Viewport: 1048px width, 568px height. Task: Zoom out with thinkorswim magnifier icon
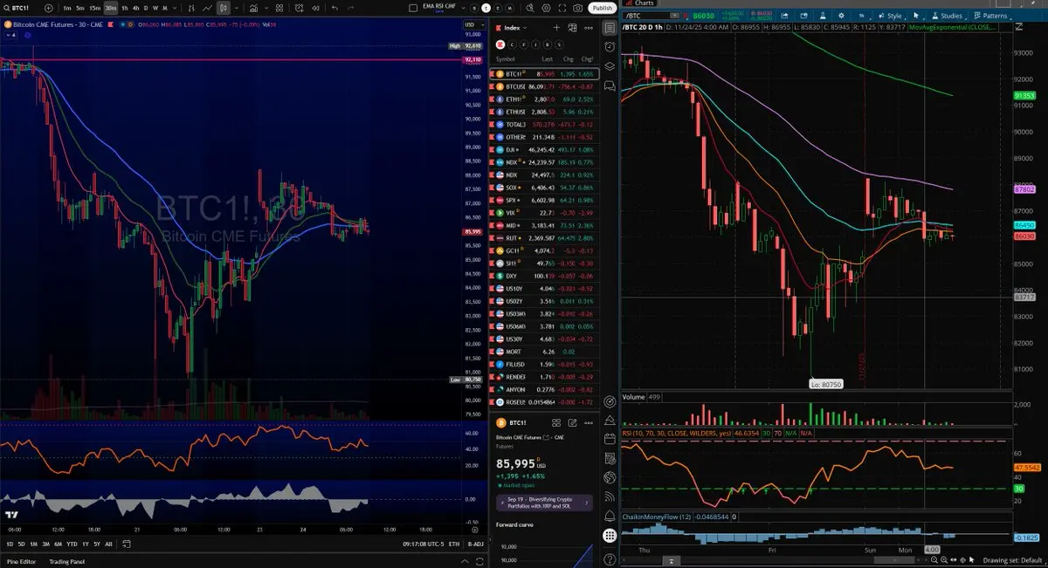934,560
